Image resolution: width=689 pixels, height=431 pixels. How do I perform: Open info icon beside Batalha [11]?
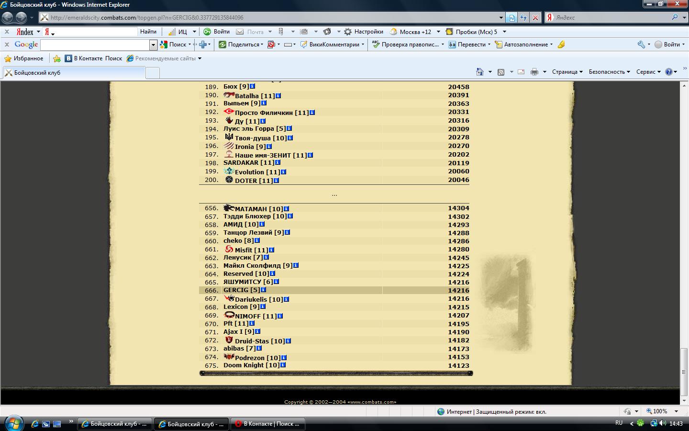278,96
